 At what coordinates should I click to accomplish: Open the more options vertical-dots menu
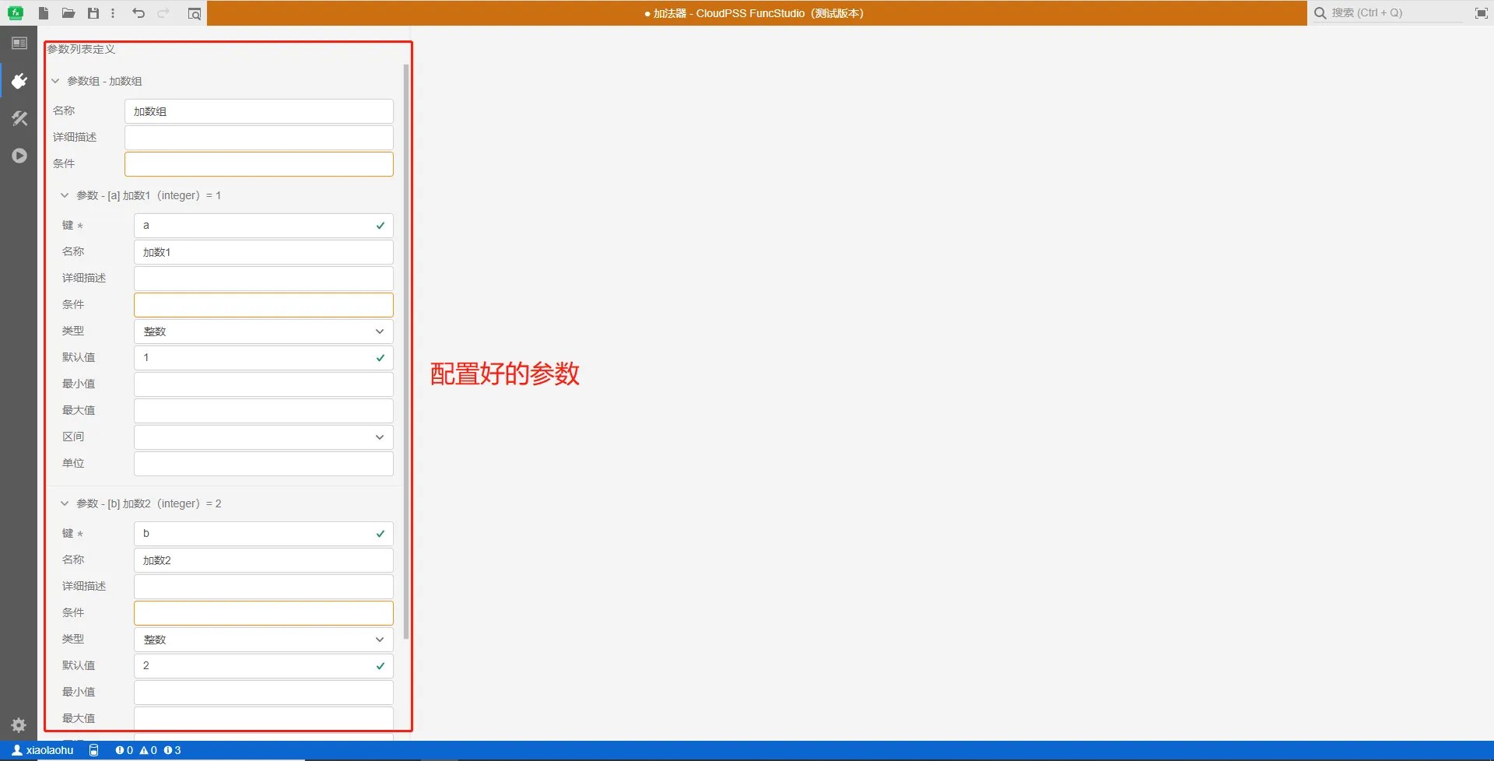click(x=113, y=13)
